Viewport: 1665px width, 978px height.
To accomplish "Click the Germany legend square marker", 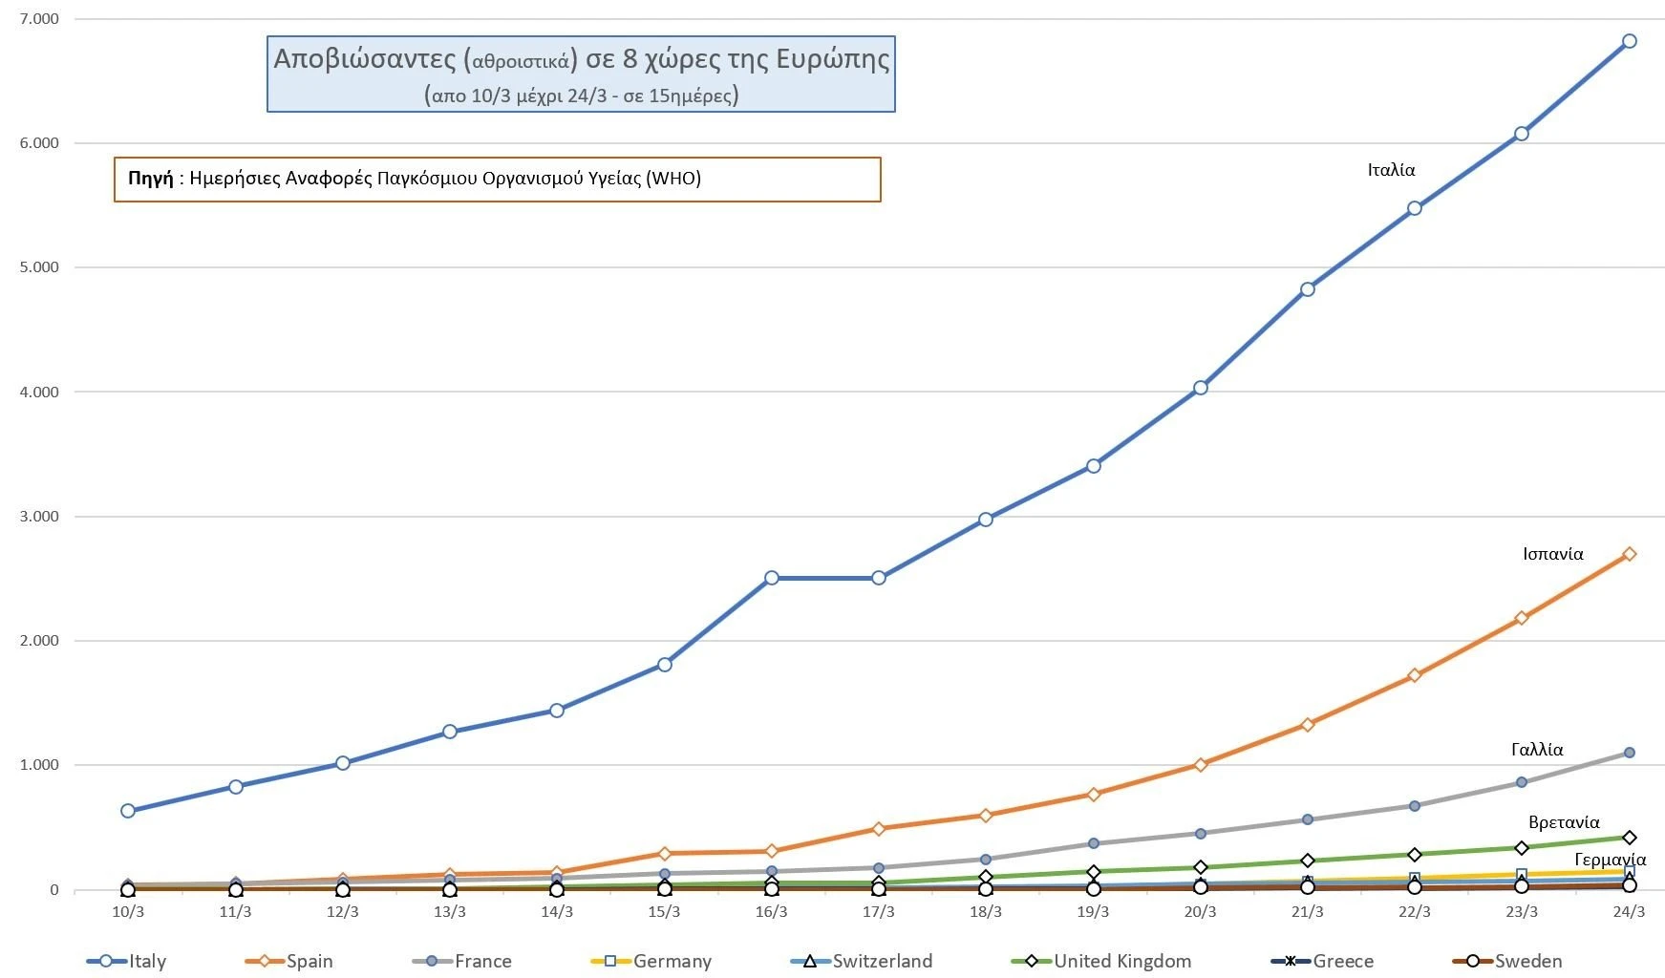I will (611, 961).
